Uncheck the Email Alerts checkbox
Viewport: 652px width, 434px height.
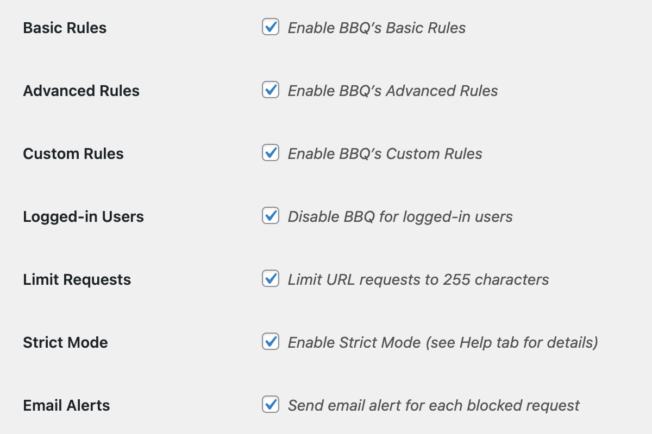pos(271,404)
